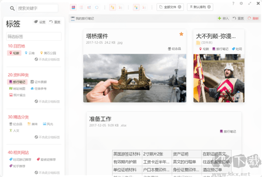Click the orange star on 塔桥摆件 card
Viewport: 262px width, 177px height.
pos(181,34)
